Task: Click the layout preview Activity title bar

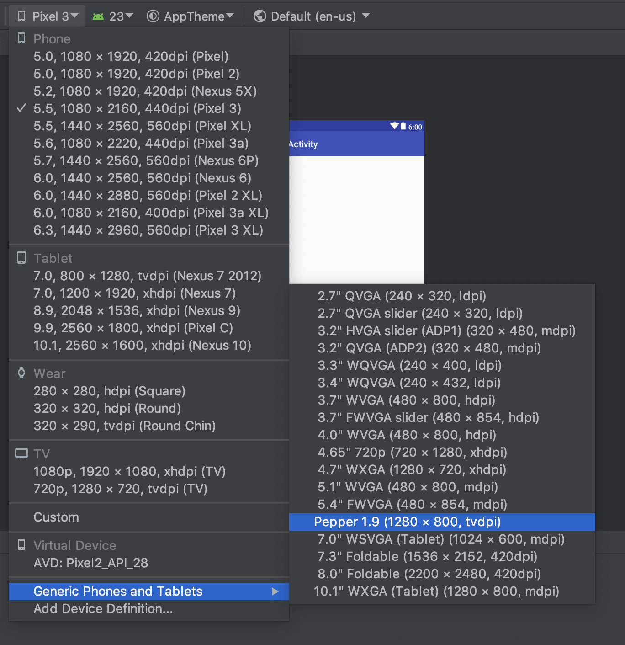Action: pos(356,144)
